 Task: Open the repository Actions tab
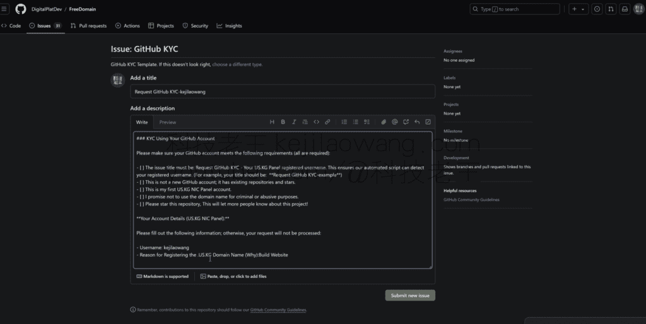[x=127, y=26]
